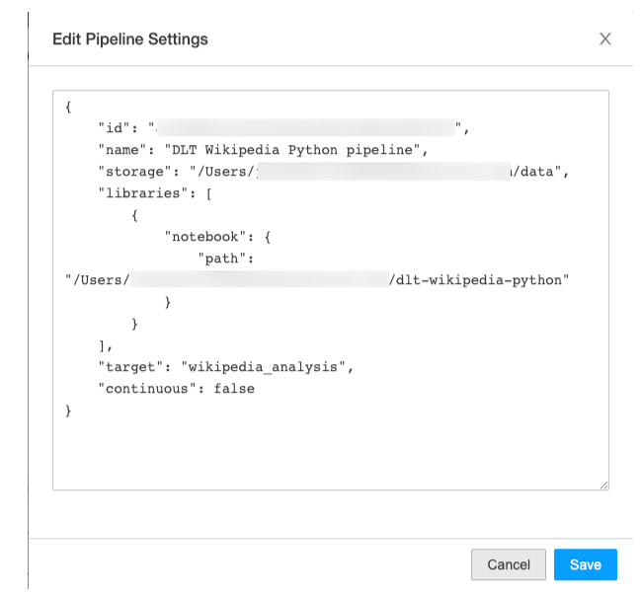Screen dimensions: 641x595
Task: Click the "notebook" object key
Action: (x=204, y=237)
